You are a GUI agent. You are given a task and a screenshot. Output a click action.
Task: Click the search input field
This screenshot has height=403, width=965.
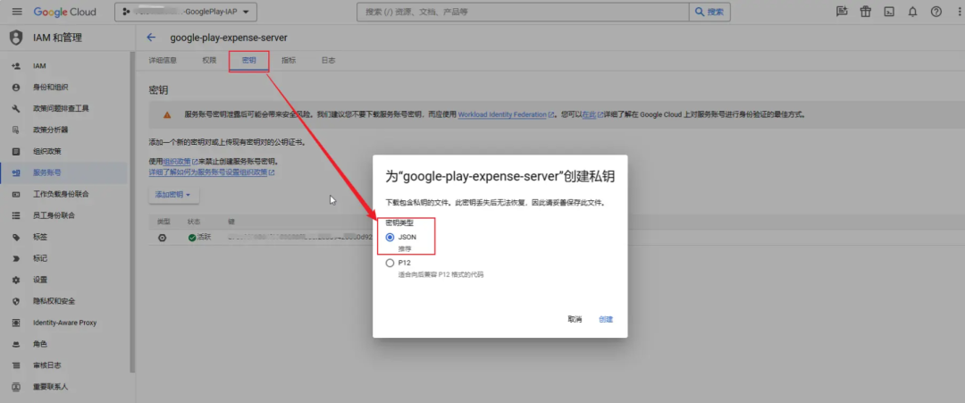pyautogui.click(x=523, y=12)
